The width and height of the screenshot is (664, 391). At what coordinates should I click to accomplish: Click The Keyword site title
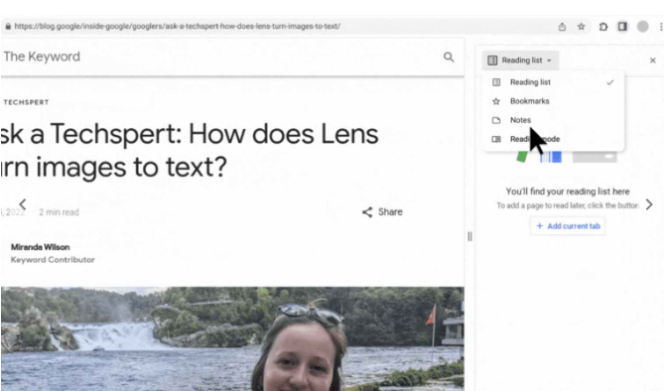42,57
